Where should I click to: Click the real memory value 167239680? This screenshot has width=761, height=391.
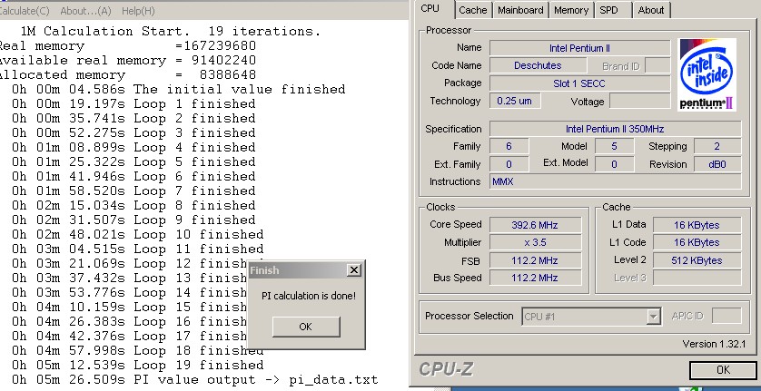coord(220,46)
